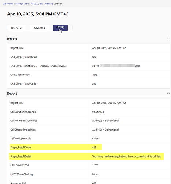Viewport: 171px width, 184px height.
Task: Collapse the second Report section chevron
Action: point(168,93)
